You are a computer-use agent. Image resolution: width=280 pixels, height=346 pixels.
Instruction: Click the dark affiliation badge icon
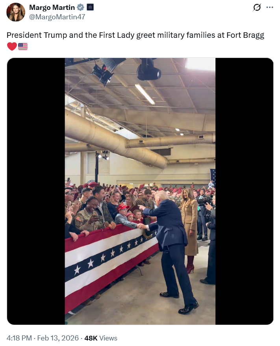pos(90,7)
